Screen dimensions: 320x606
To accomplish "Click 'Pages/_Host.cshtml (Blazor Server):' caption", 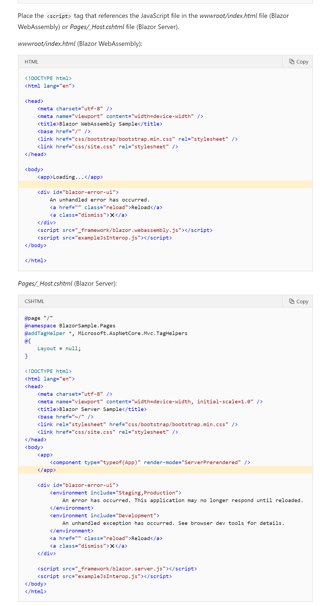I will [x=67, y=283].
